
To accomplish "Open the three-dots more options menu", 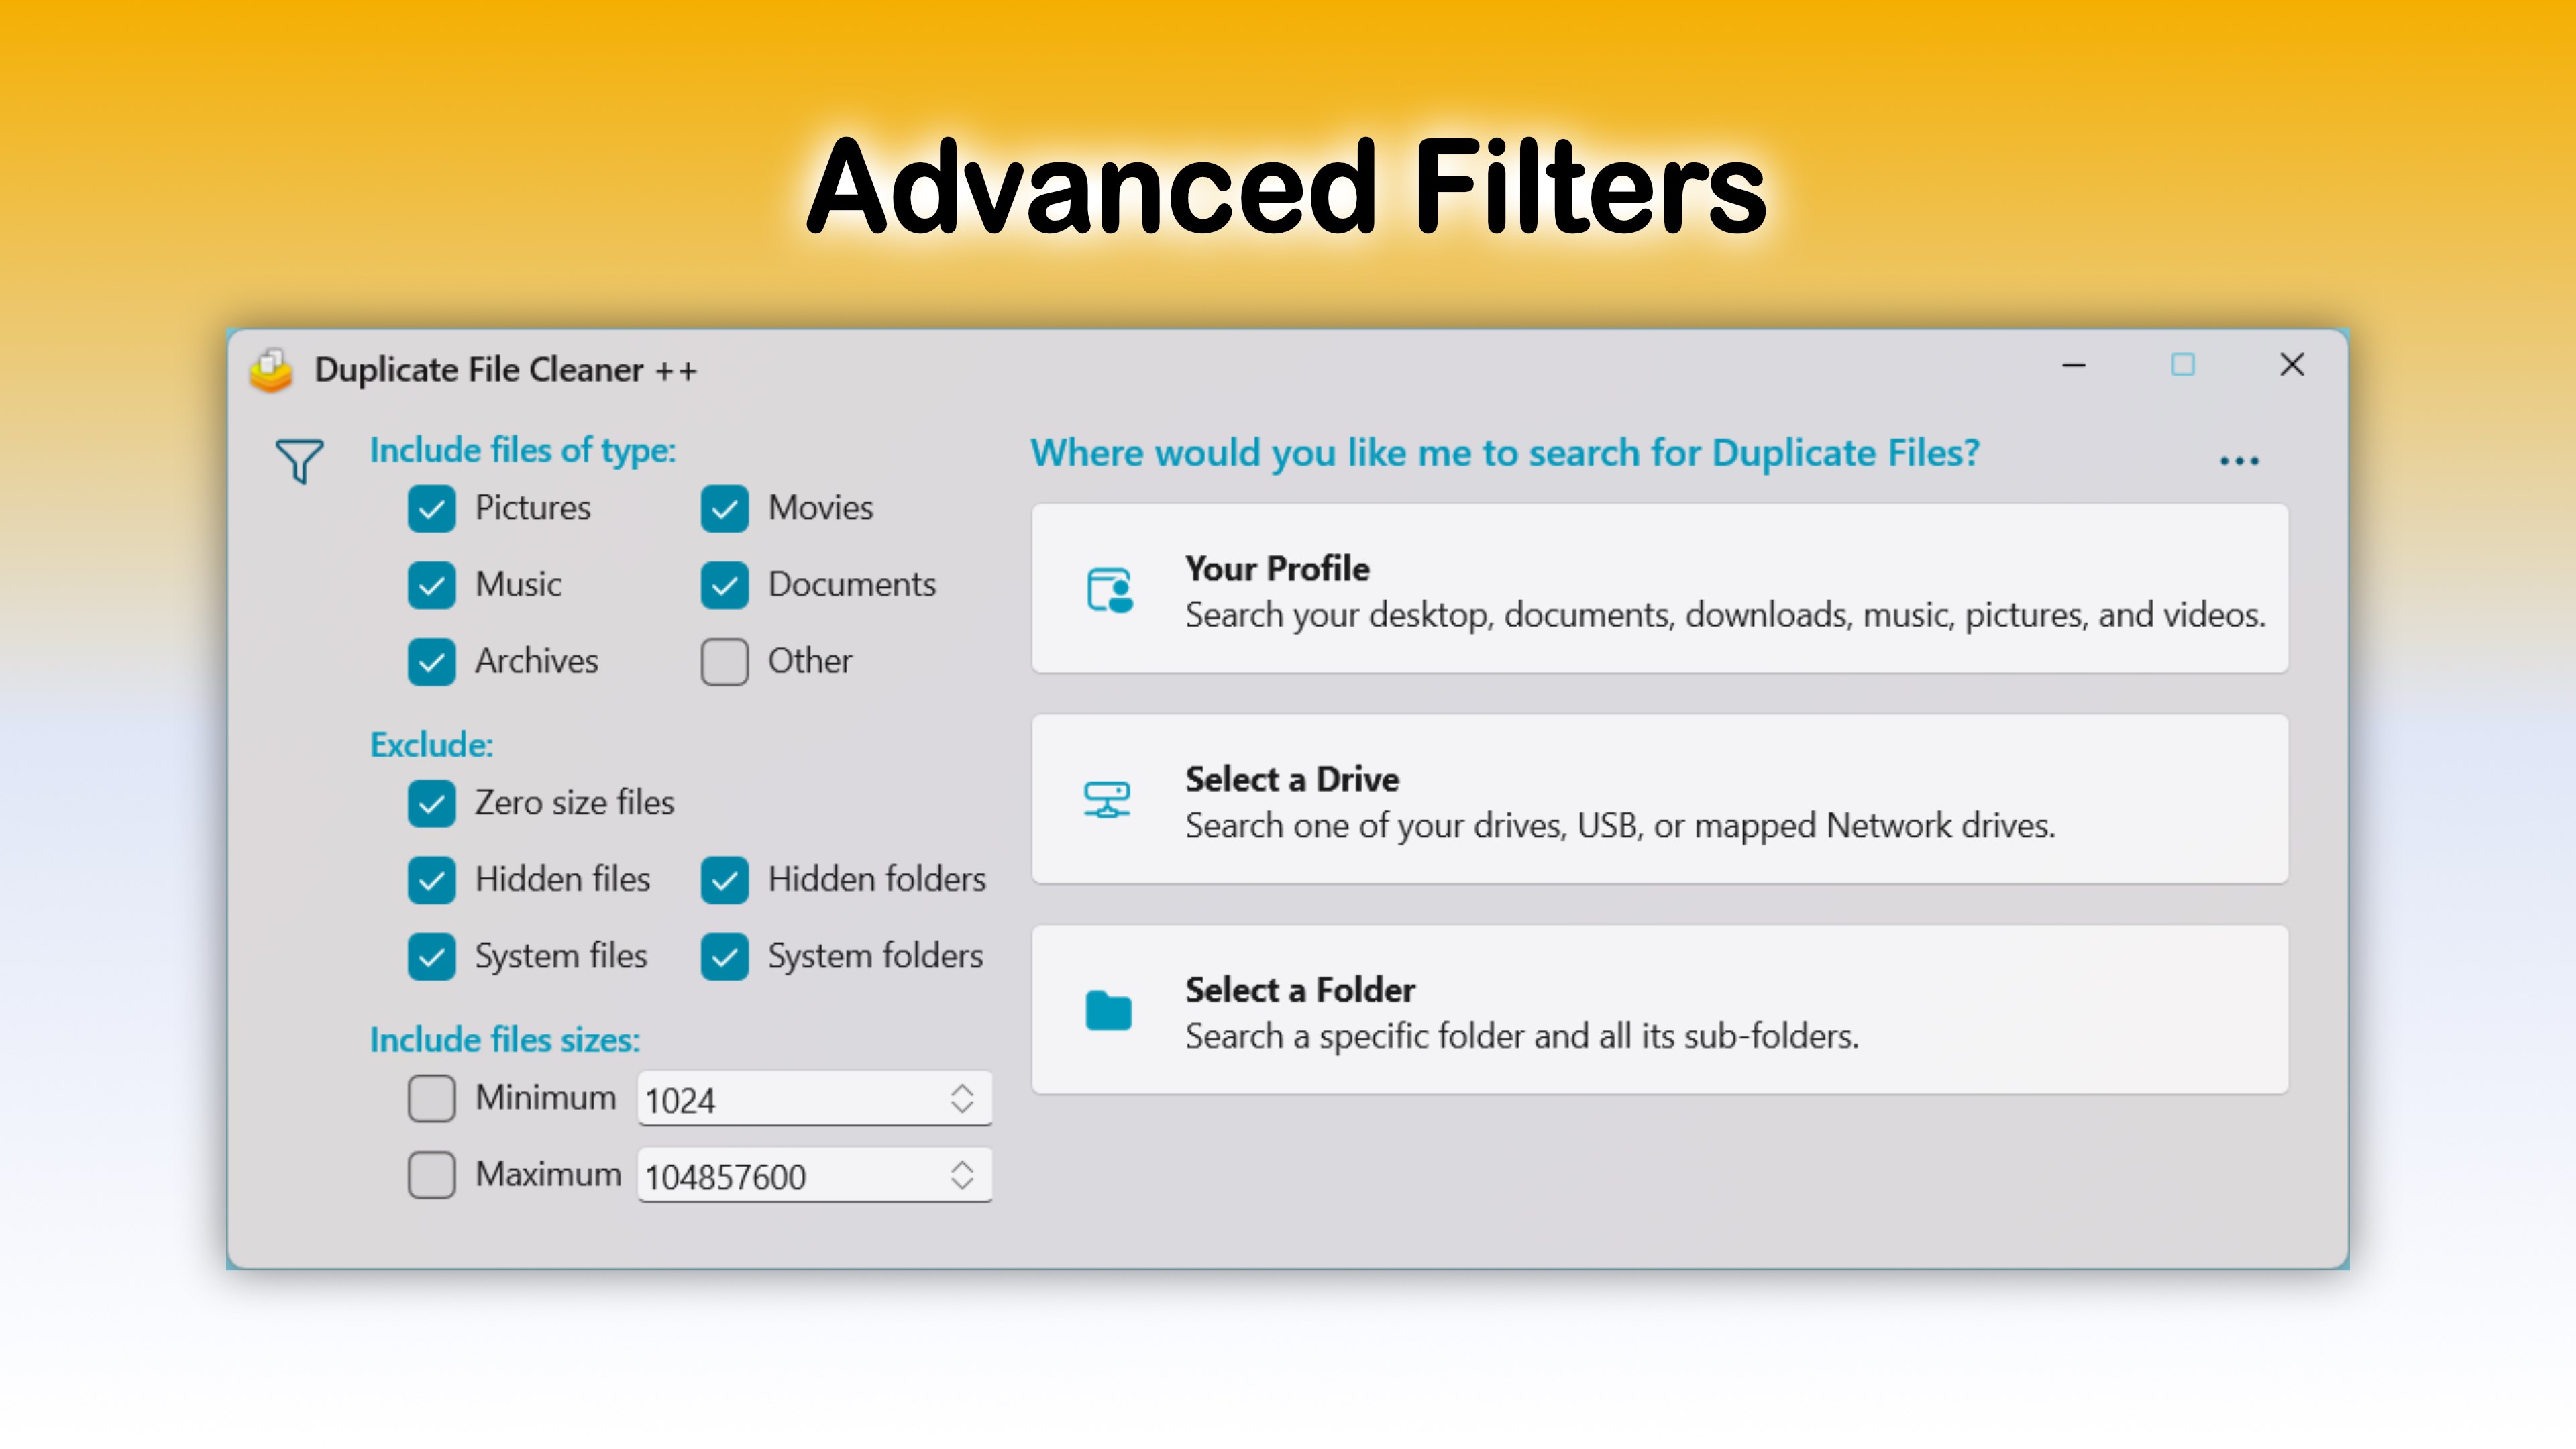I will coord(2238,461).
